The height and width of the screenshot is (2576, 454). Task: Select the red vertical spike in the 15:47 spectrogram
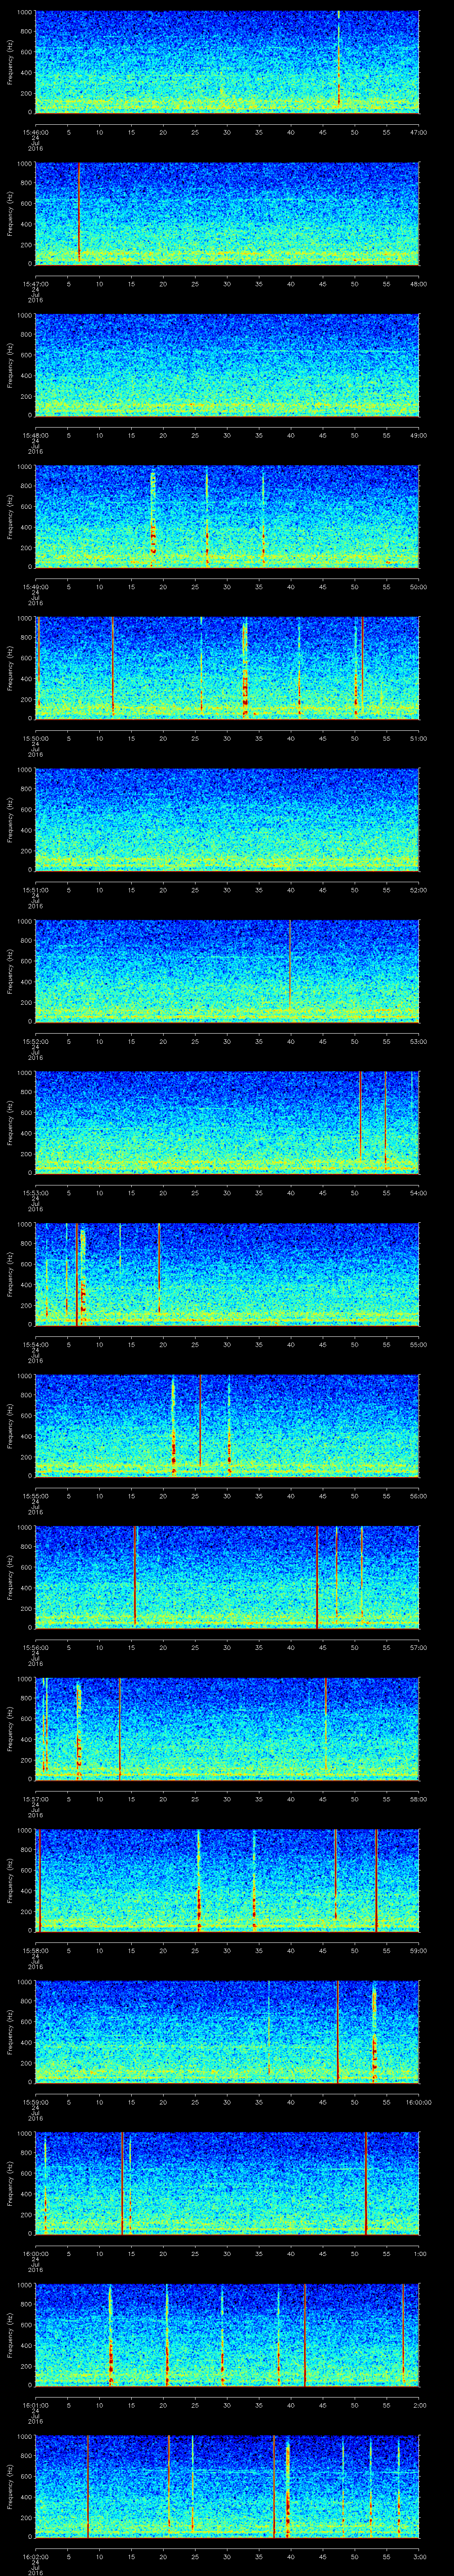click(x=78, y=213)
